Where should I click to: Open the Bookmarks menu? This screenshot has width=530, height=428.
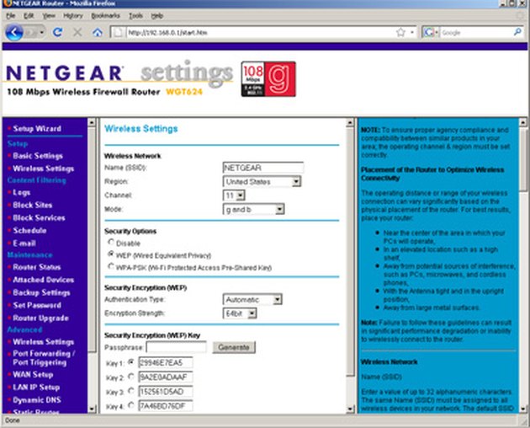click(x=105, y=15)
